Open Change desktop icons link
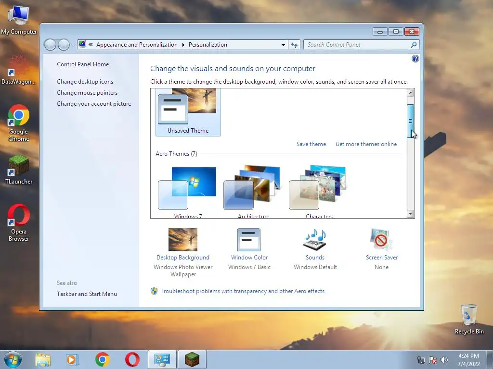The image size is (493, 369). pyautogui.click(x=85, y=82)
